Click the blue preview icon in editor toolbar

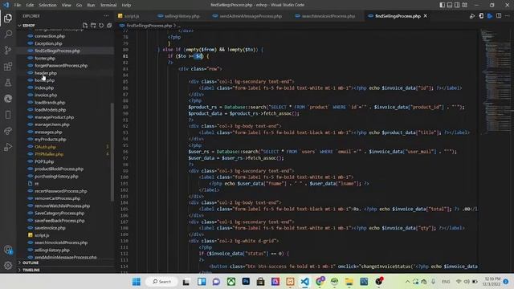[490, 16]
